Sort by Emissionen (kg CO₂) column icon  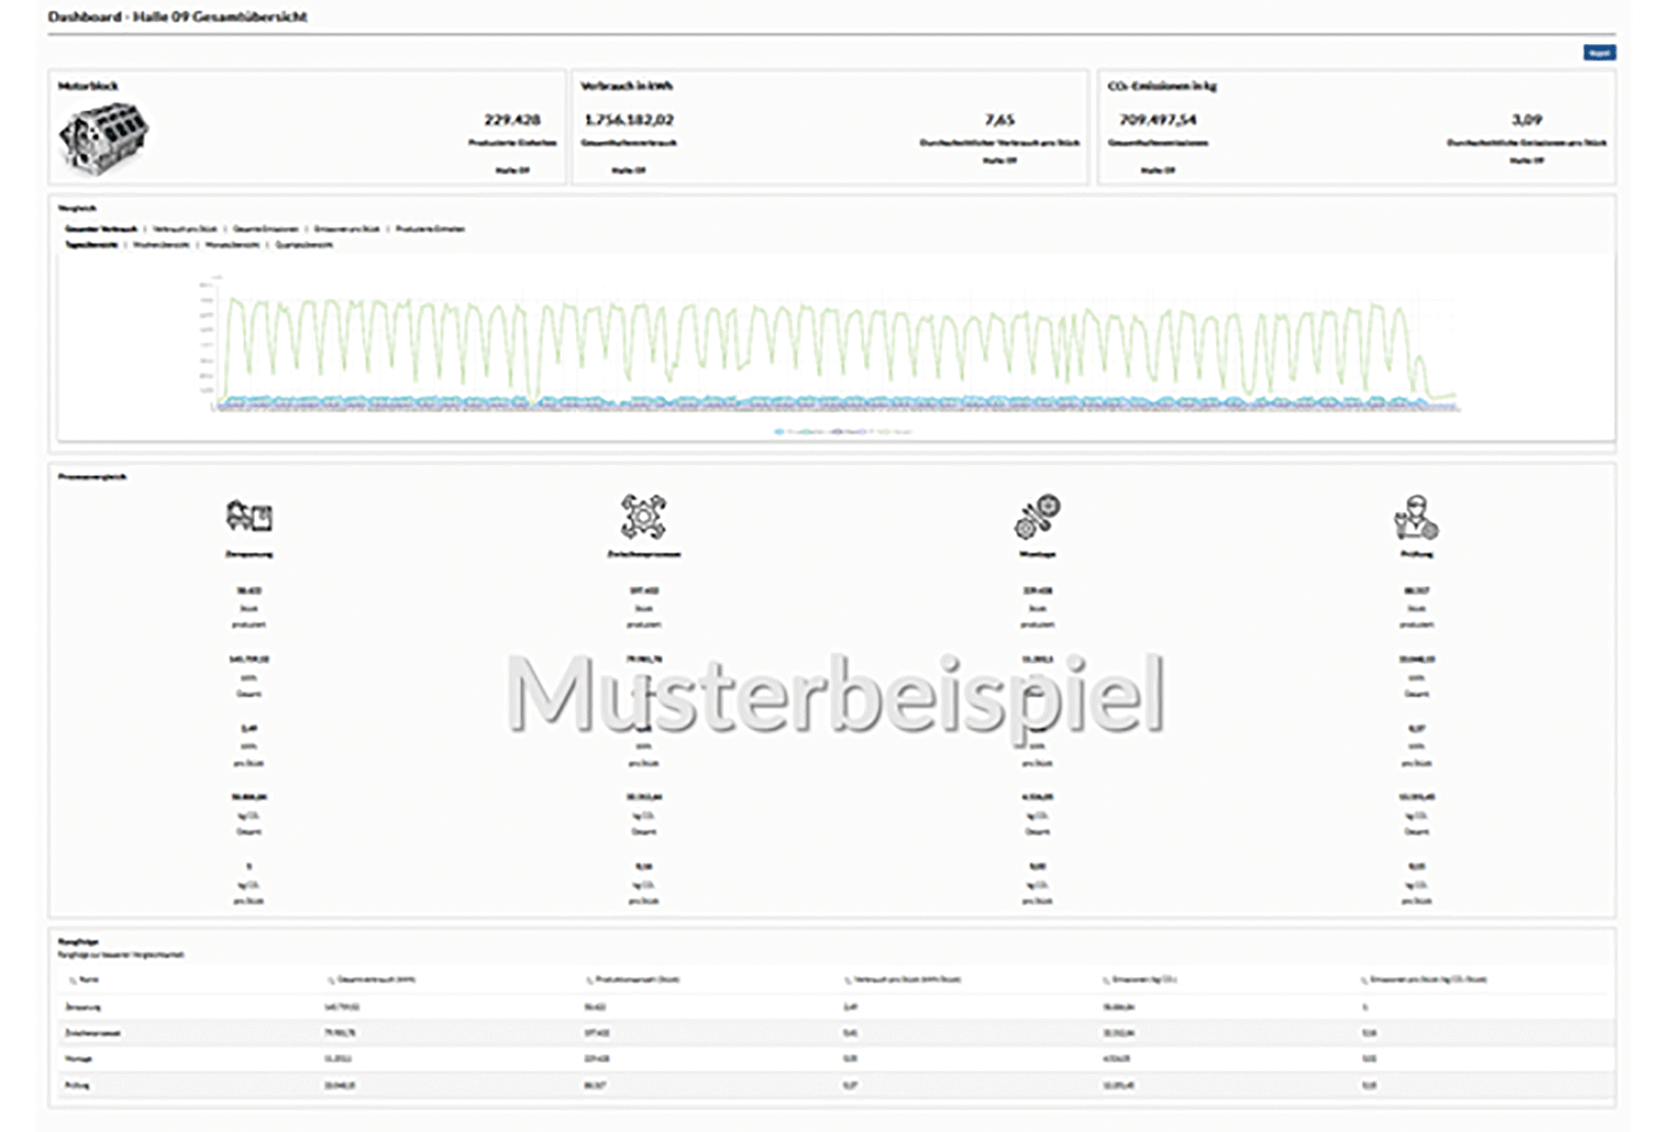[1105, 981]
